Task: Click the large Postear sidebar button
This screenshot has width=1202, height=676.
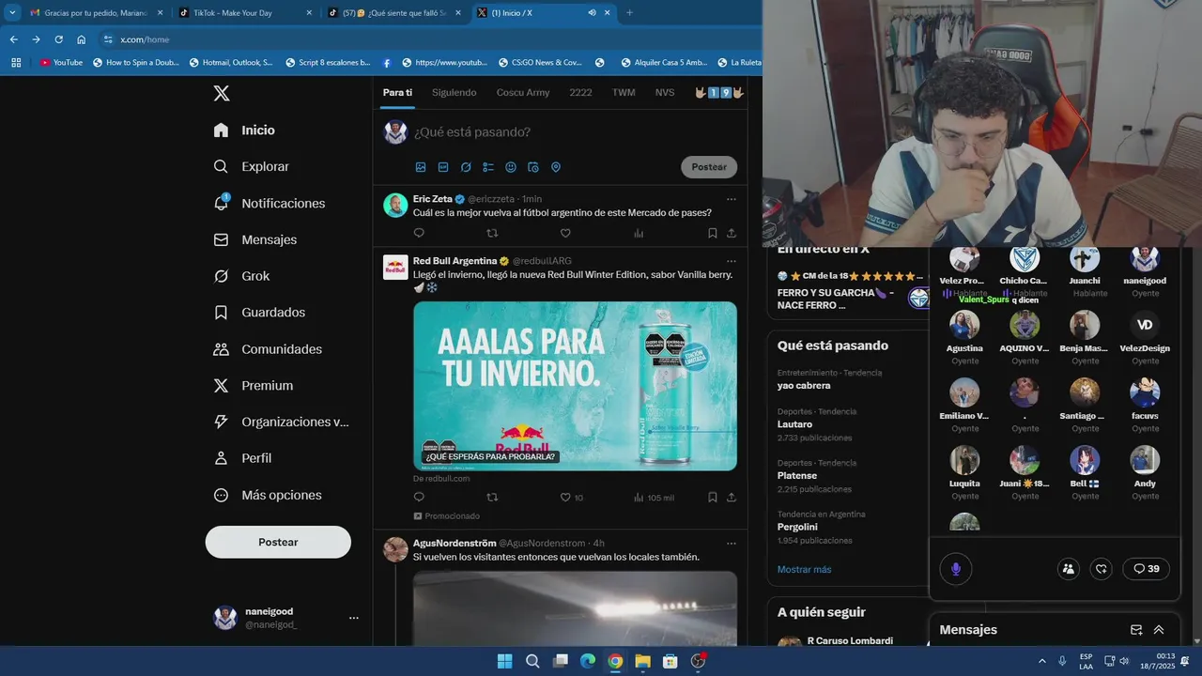Action: coord(278,542)
